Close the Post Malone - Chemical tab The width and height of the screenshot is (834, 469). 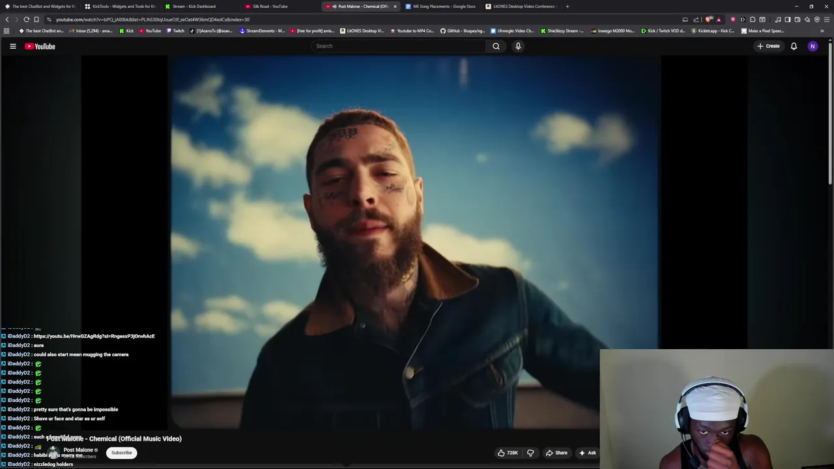(x=395, y=7)
